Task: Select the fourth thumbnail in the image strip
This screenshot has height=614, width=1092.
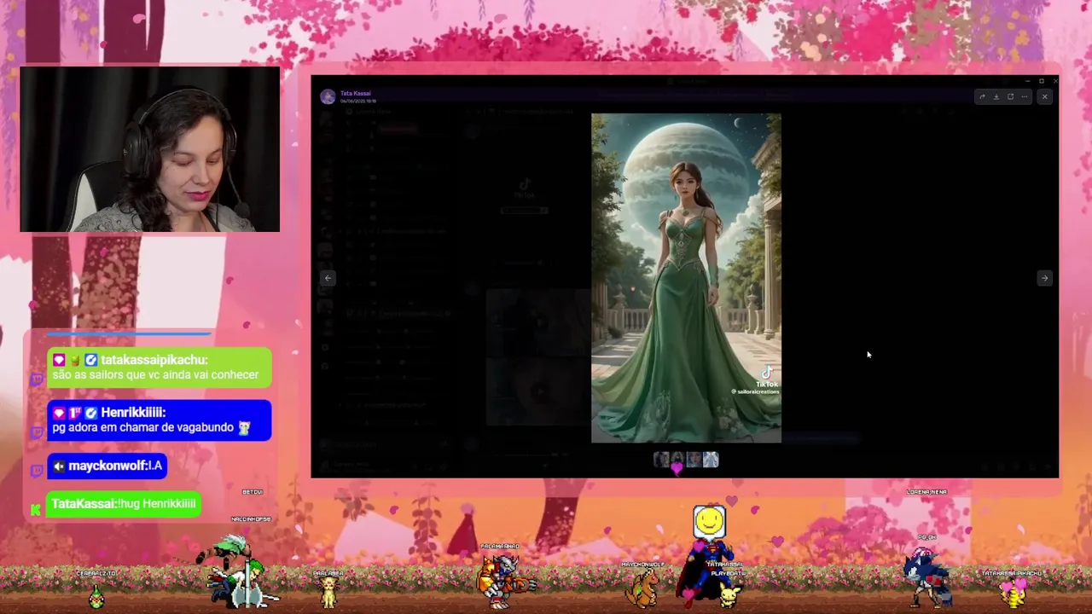Action: [x=711, y=460]
